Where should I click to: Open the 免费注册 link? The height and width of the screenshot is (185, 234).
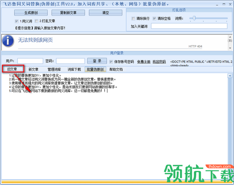144,62
